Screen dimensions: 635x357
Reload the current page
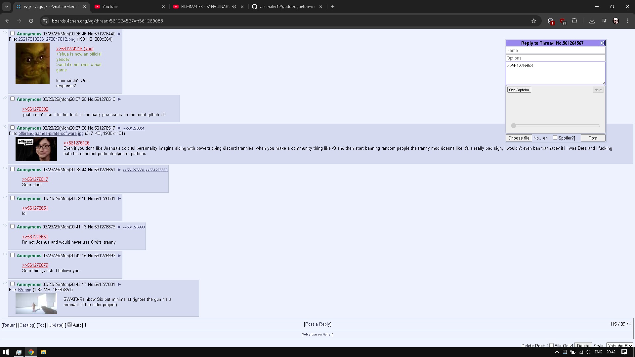click(31, 21)
